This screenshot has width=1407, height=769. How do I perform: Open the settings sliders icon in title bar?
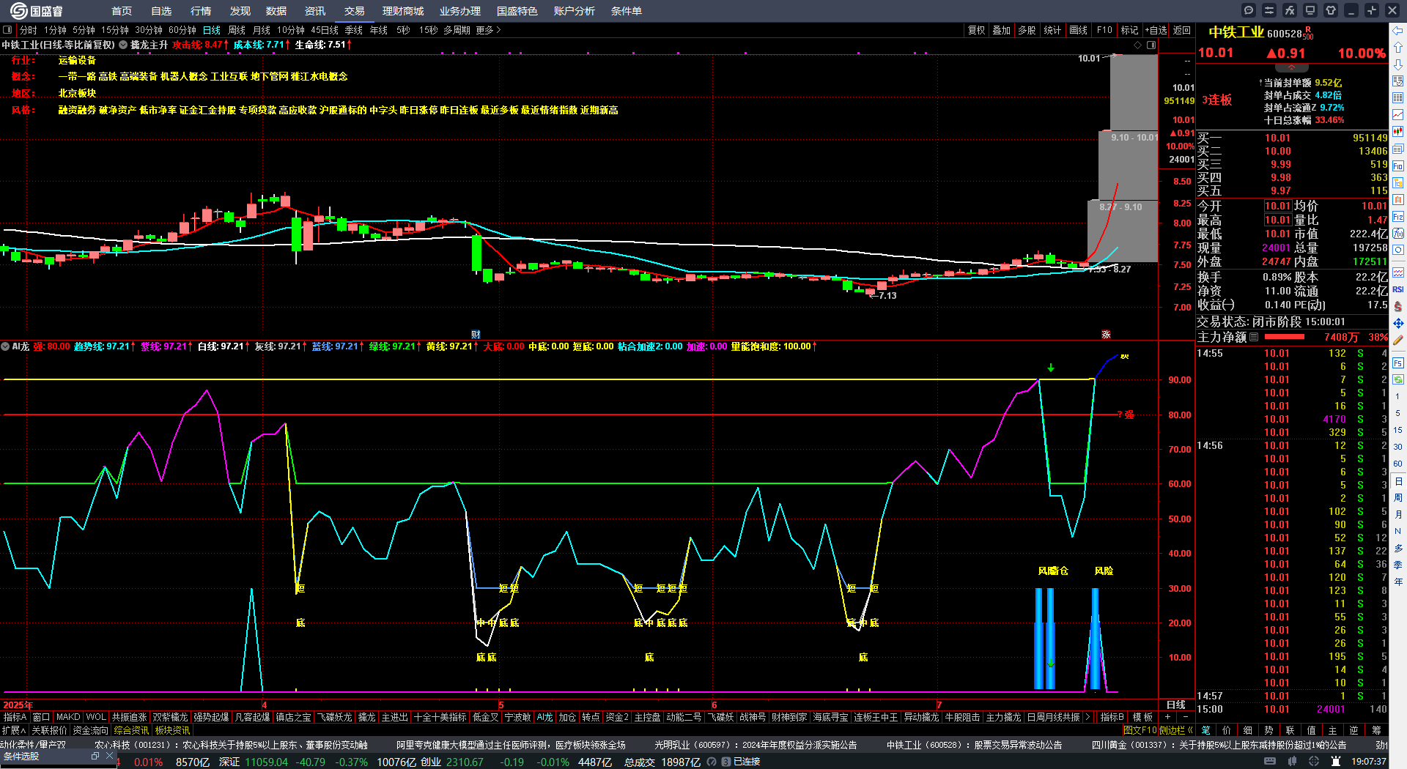(x=1269, y=10)
